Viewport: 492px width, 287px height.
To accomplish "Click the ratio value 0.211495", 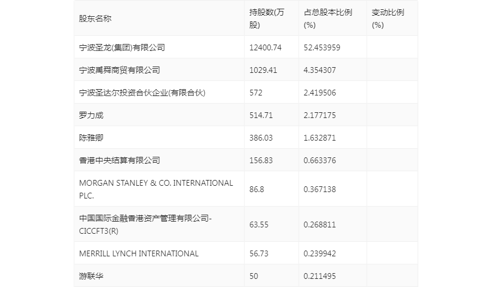I will (320, 276).
